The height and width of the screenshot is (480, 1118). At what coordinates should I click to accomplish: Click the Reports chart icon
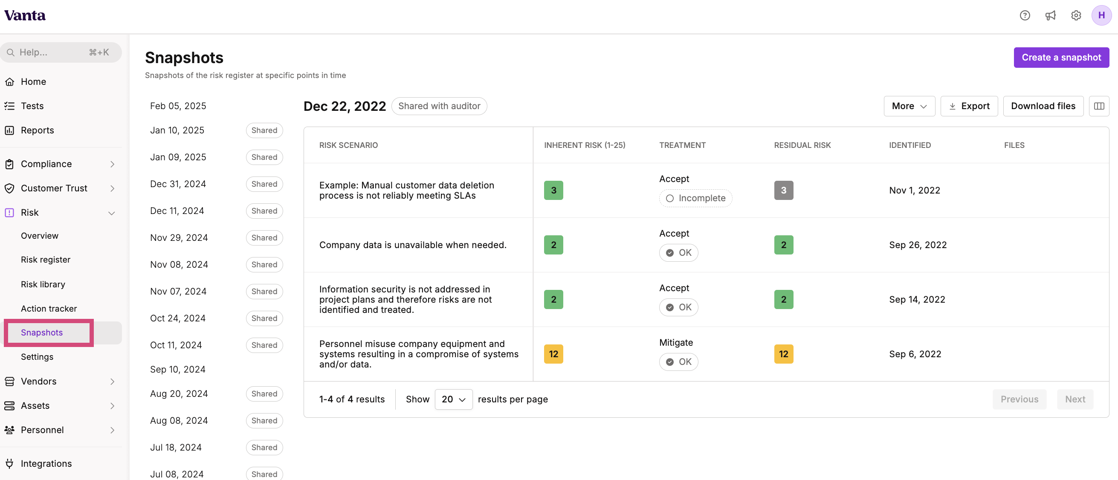pyautogui.click(x=9, y=130)
